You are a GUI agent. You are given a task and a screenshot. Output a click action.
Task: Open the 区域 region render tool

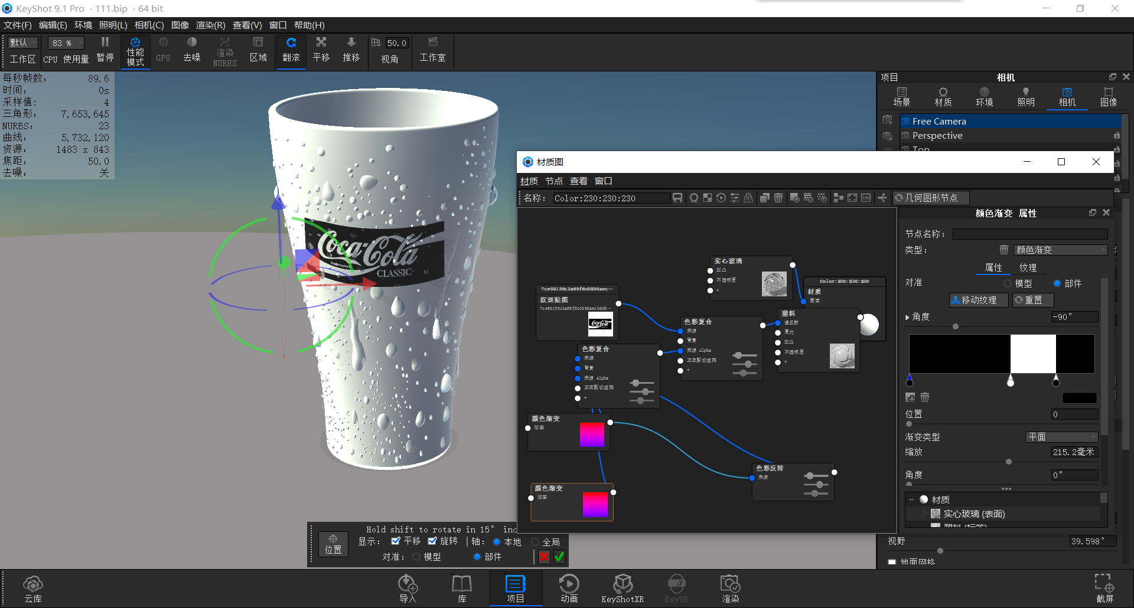[258, 50]
